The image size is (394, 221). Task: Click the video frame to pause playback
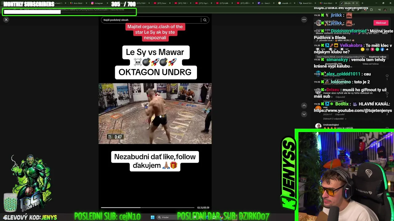click(155, 114)
